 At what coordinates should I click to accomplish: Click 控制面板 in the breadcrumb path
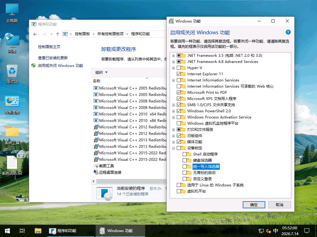pyautogui.click(x=82, y=34)
